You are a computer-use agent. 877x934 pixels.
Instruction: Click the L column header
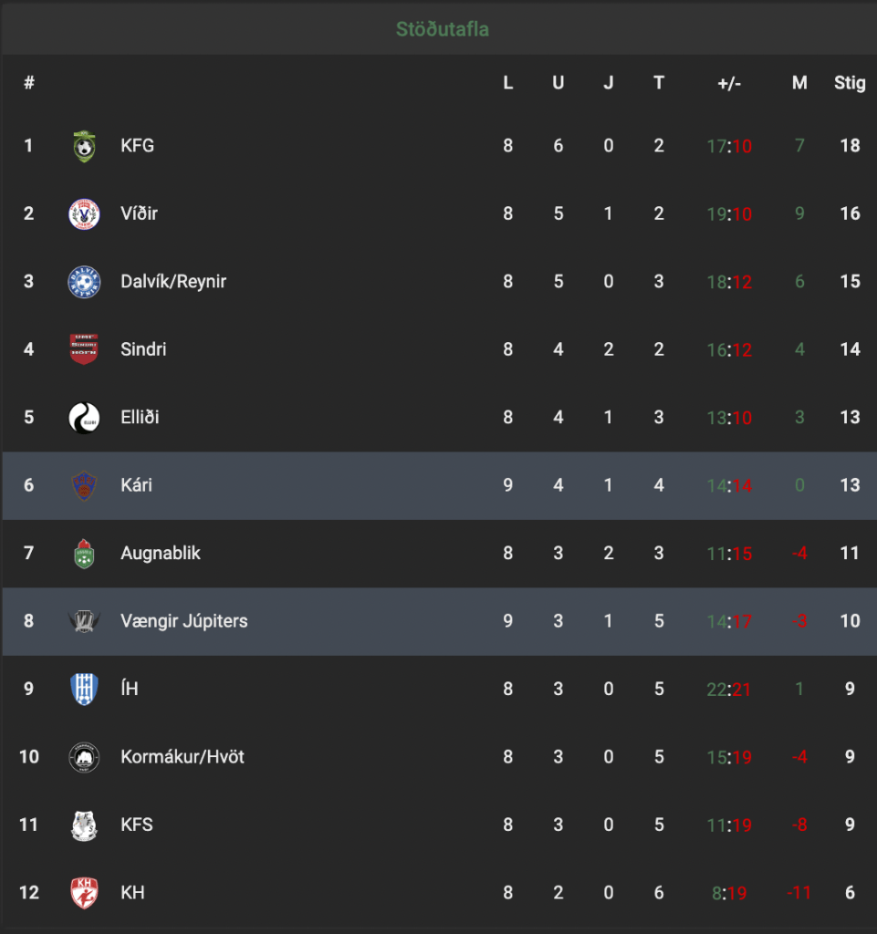(507, 83)
